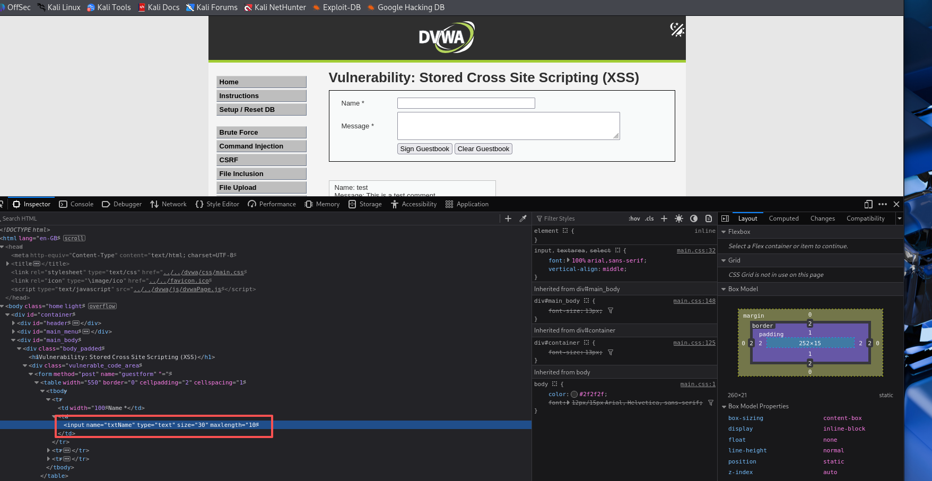
Task: Expand the div id="main_menu" node
Action: click(13, 331)
